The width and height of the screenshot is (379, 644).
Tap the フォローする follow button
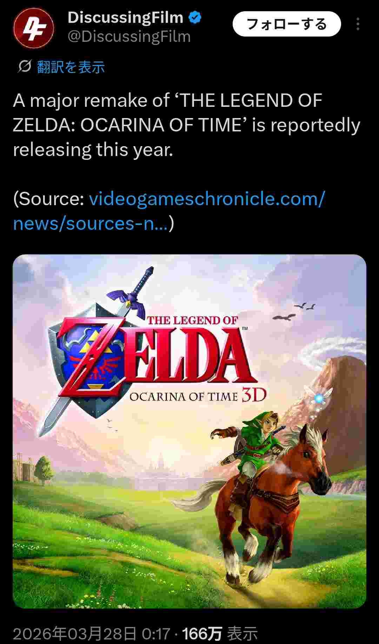click(x=287, y=24)
